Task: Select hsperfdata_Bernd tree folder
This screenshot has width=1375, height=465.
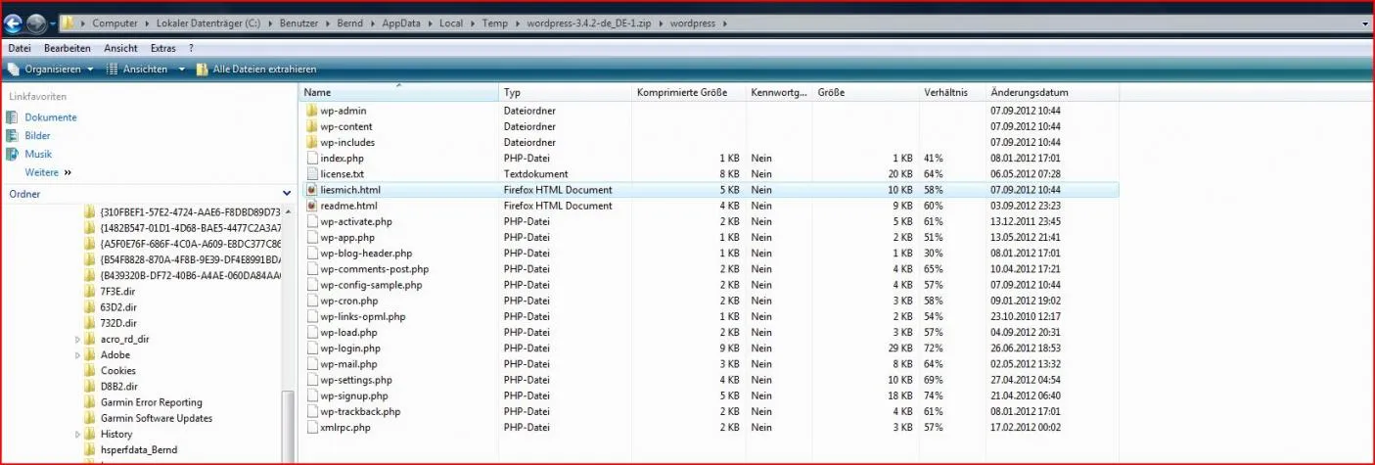Action: (139, 450)
